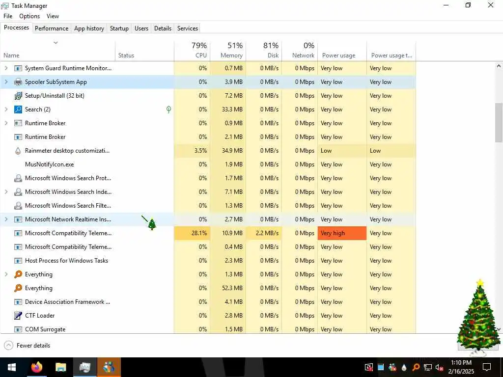Click the 3.5% CPU value for Rainmeter
The height and width of the screenshot is (377, 503).
pos(192,151)
